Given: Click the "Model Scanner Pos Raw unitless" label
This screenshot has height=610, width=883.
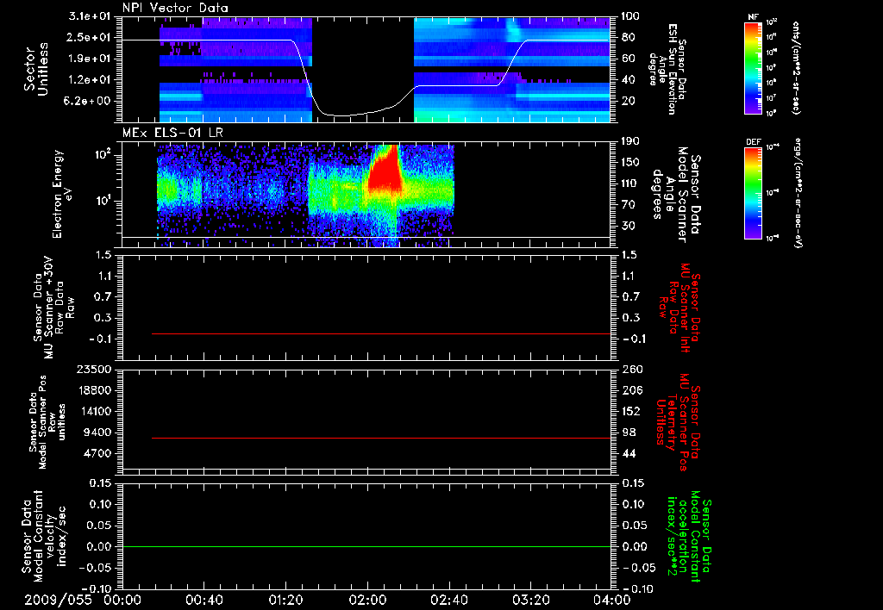Looking at the screenshot, I should (47, 421).
